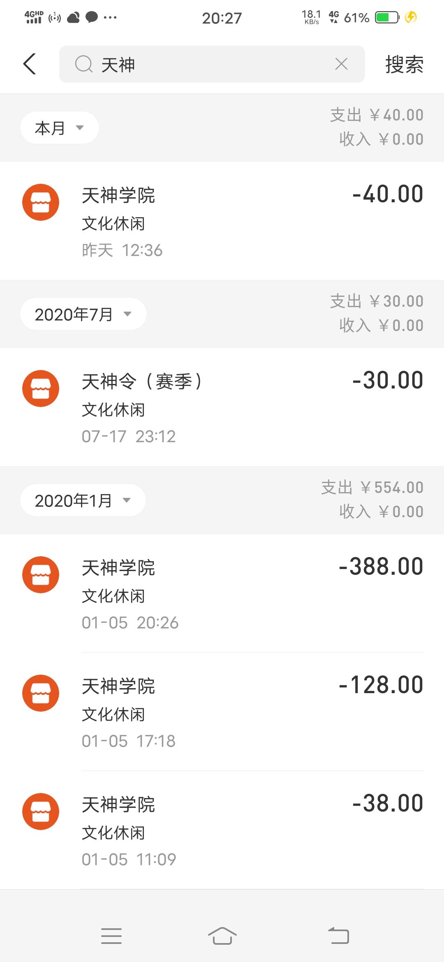Viewport: 444px width, 962px height.
Task: Tap merchant icon of -128.00 entry
Action: coord(41,693)
